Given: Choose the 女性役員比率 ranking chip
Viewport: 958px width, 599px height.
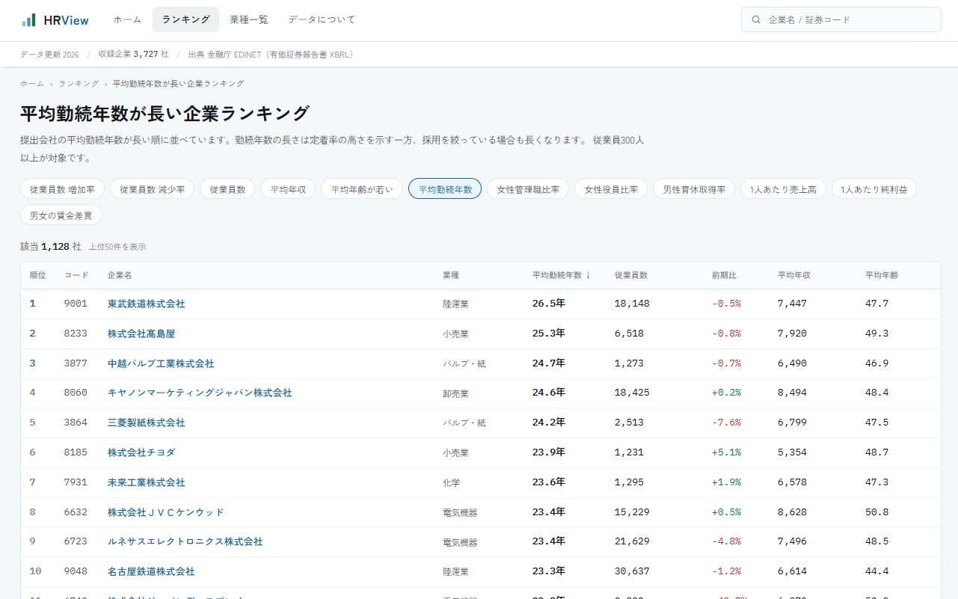Looking at the screenshot, I should pos(611,189).
